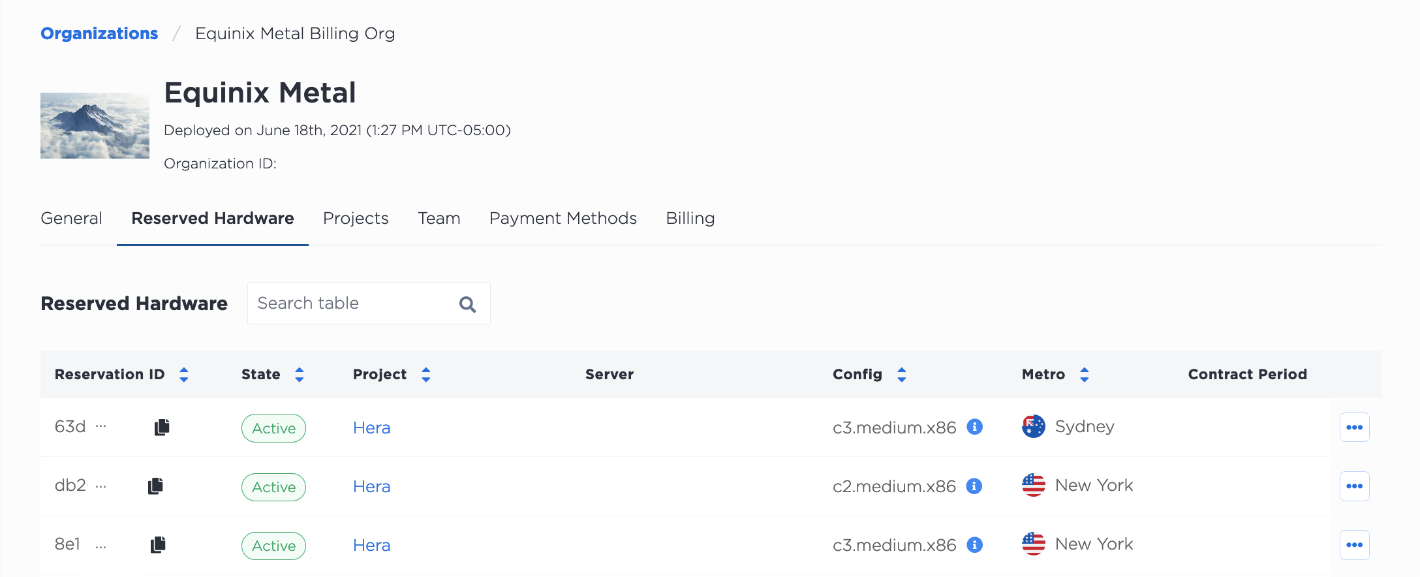The height and width of the screenshot is (577, 1420).
Task: Show info for c2.medium.x86 config
Action: 974,486
